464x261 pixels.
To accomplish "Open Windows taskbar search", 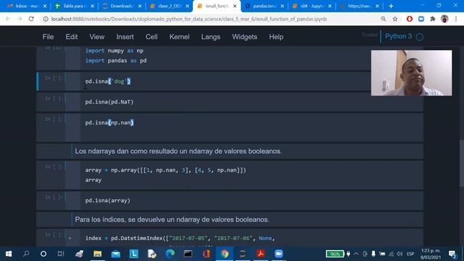I will coord(26,254).
